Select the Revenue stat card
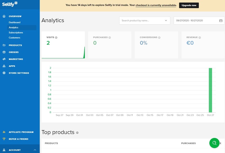 (x=202, y=45)
